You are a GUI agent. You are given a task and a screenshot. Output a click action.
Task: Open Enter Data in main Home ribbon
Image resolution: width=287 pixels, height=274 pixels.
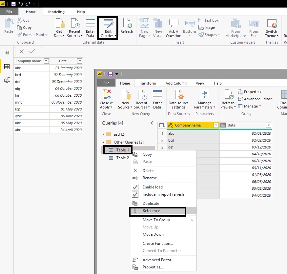[90, 28]
